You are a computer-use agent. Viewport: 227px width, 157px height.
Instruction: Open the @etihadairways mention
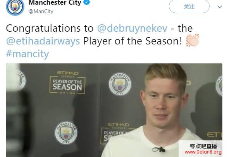(x=43, y=41)
